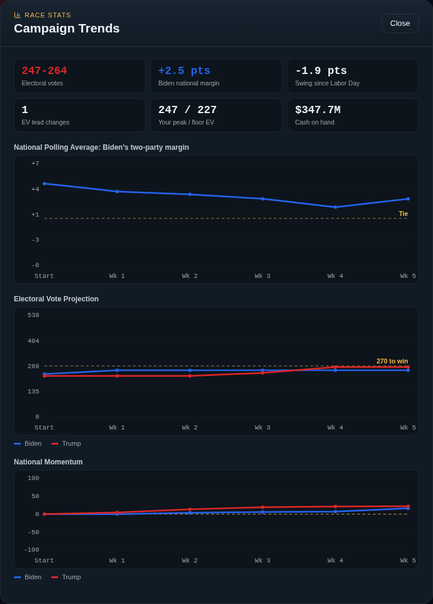
Task: Click Trump legend under National Momentum
Action: 66,577
